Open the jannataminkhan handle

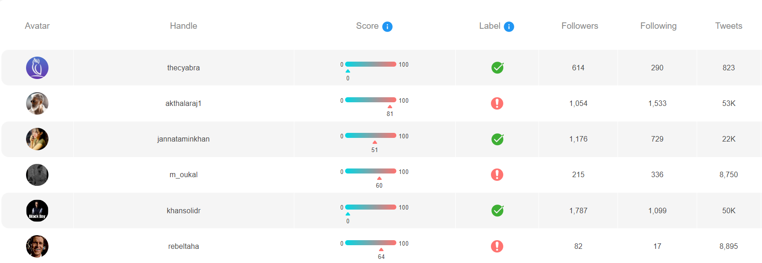183,139
